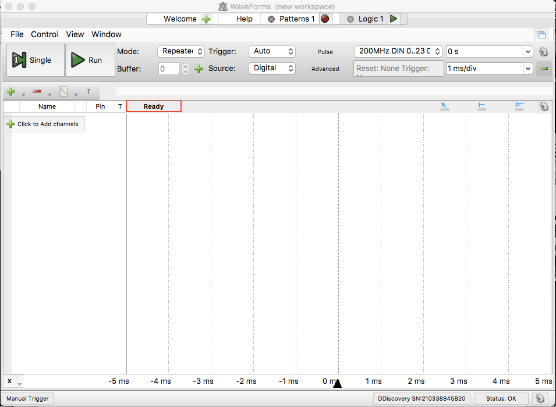
Task: Start Logic 1 using its green play icon
Action: tap(393, 19)
